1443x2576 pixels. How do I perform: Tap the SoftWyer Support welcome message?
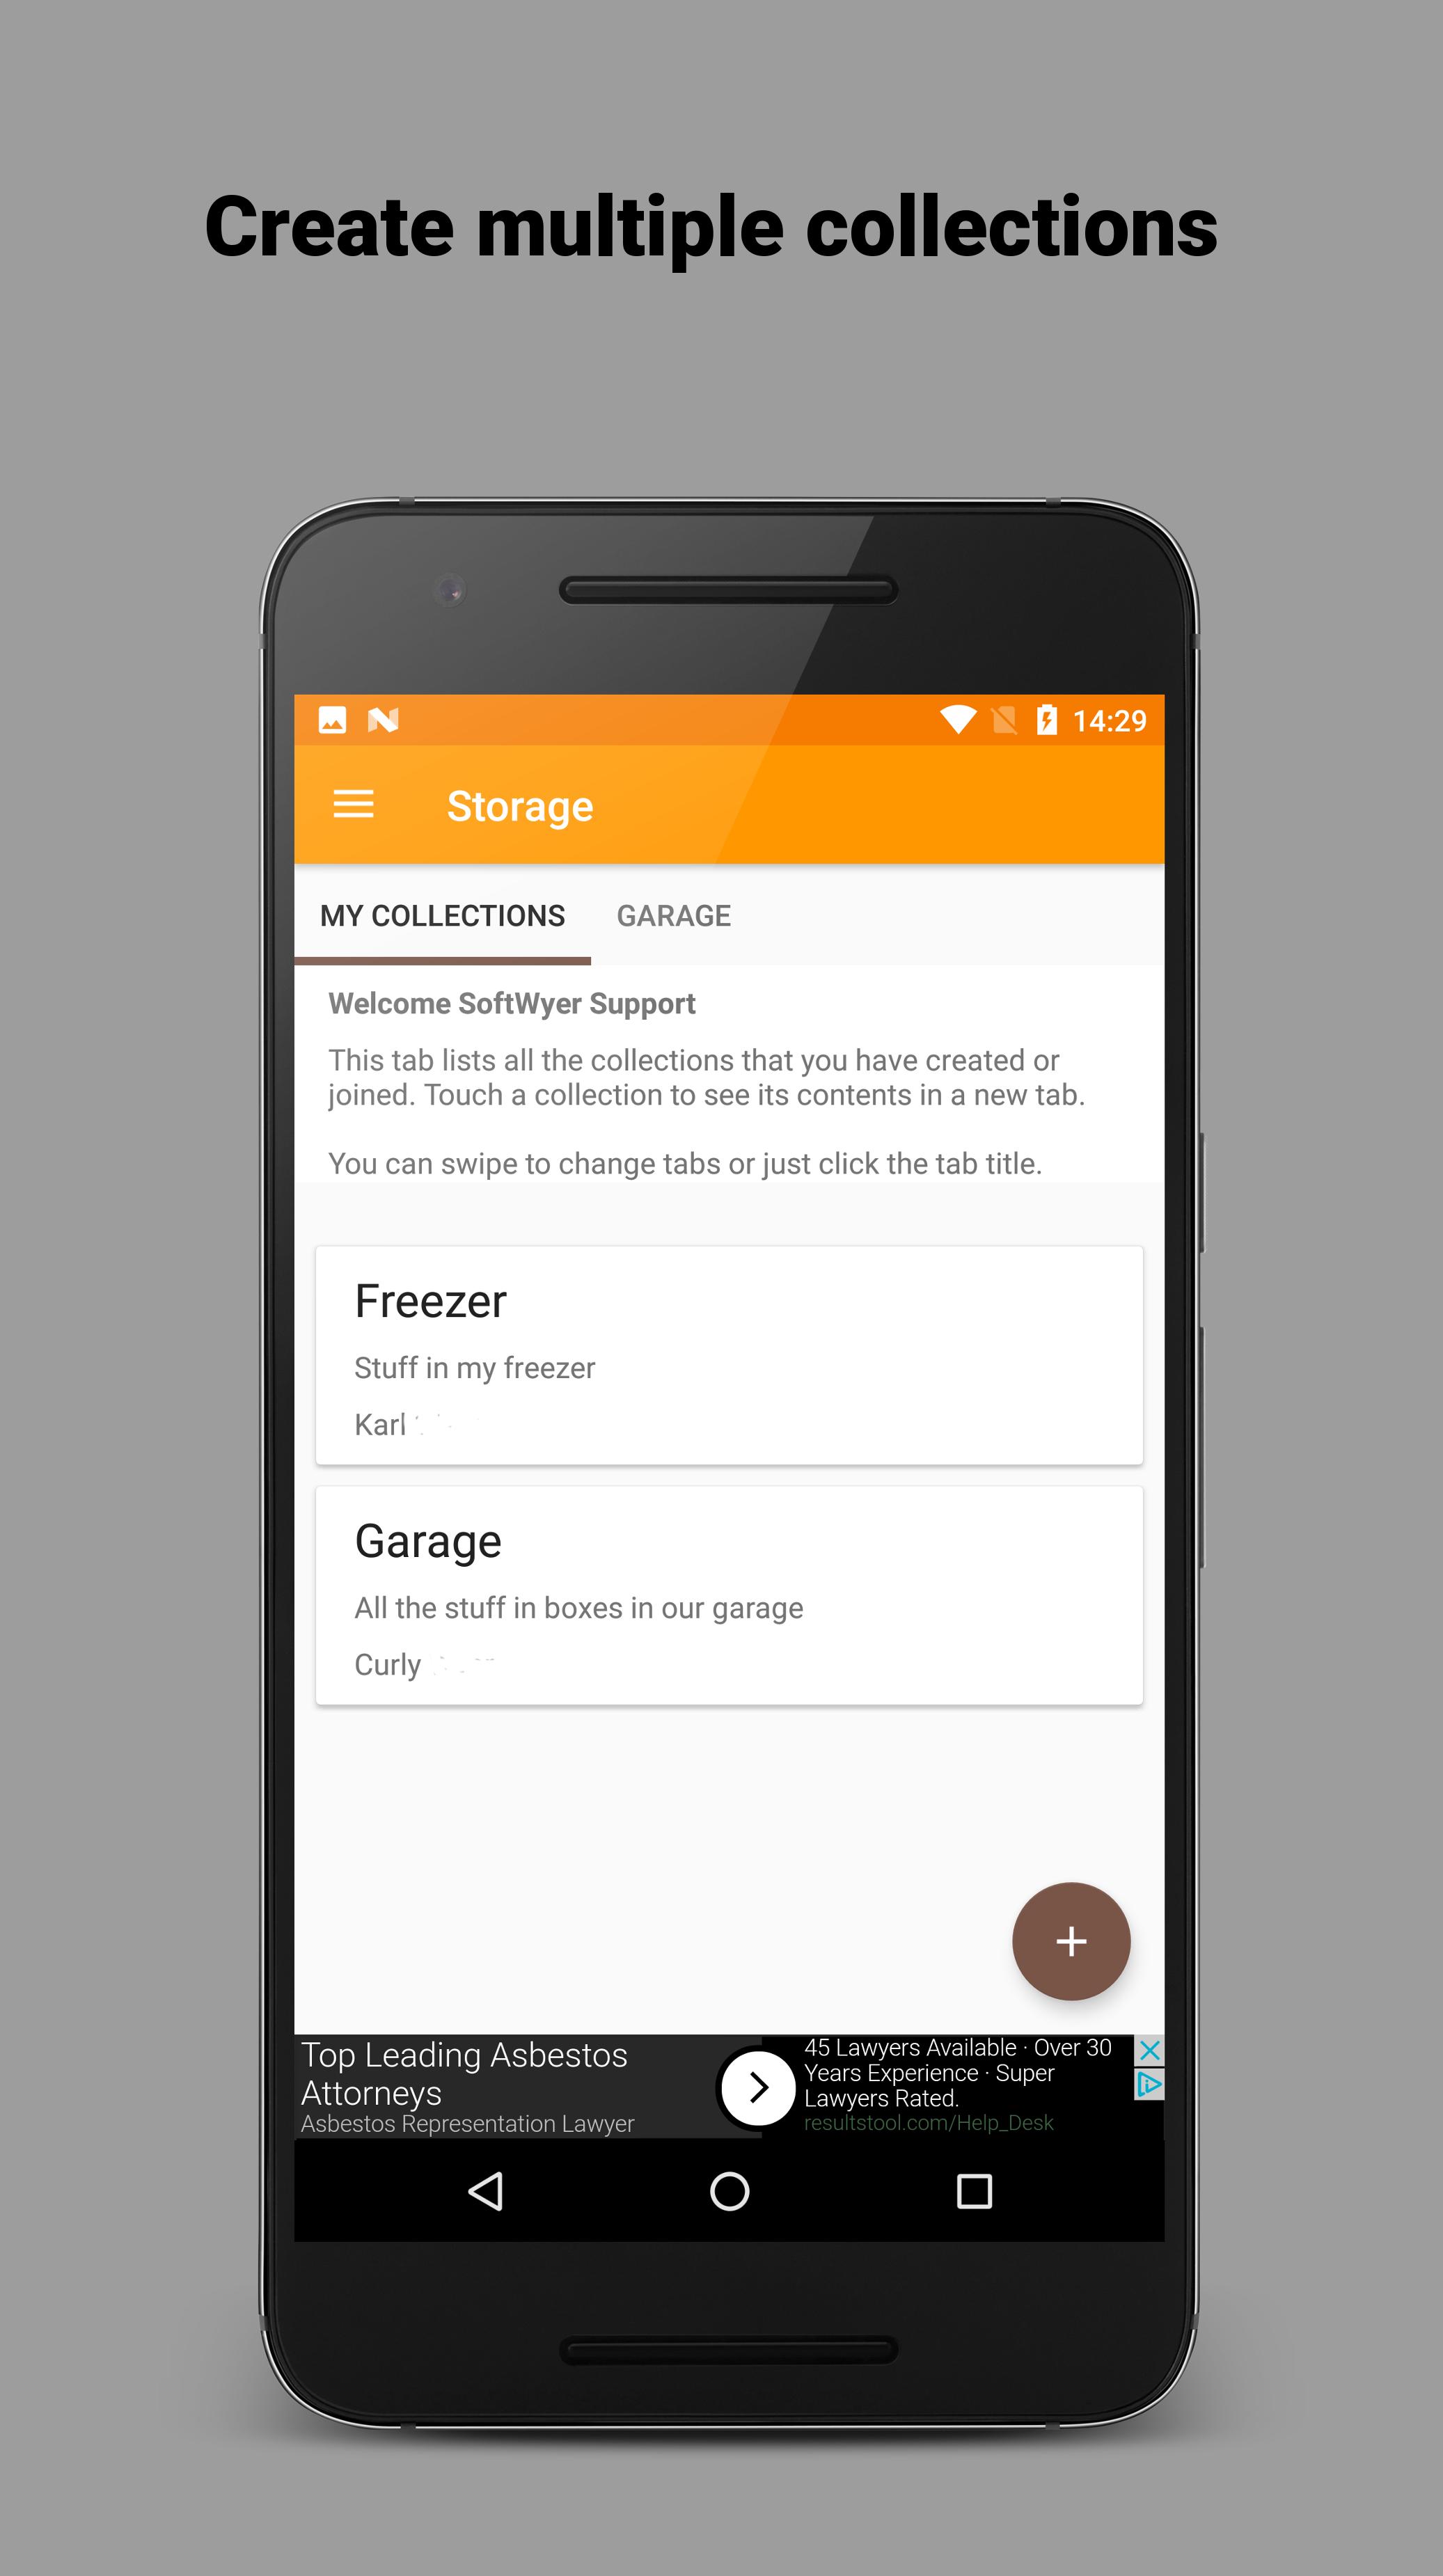[x=514, y=1003]
